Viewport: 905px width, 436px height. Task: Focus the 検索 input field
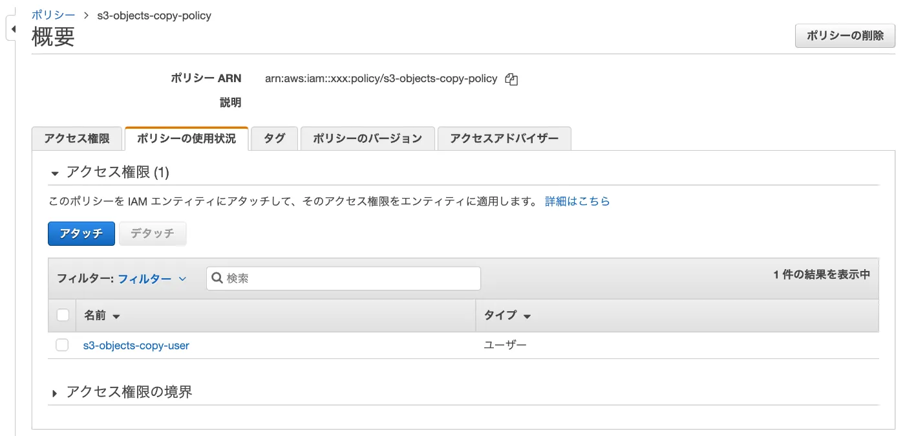click(349, 278)
